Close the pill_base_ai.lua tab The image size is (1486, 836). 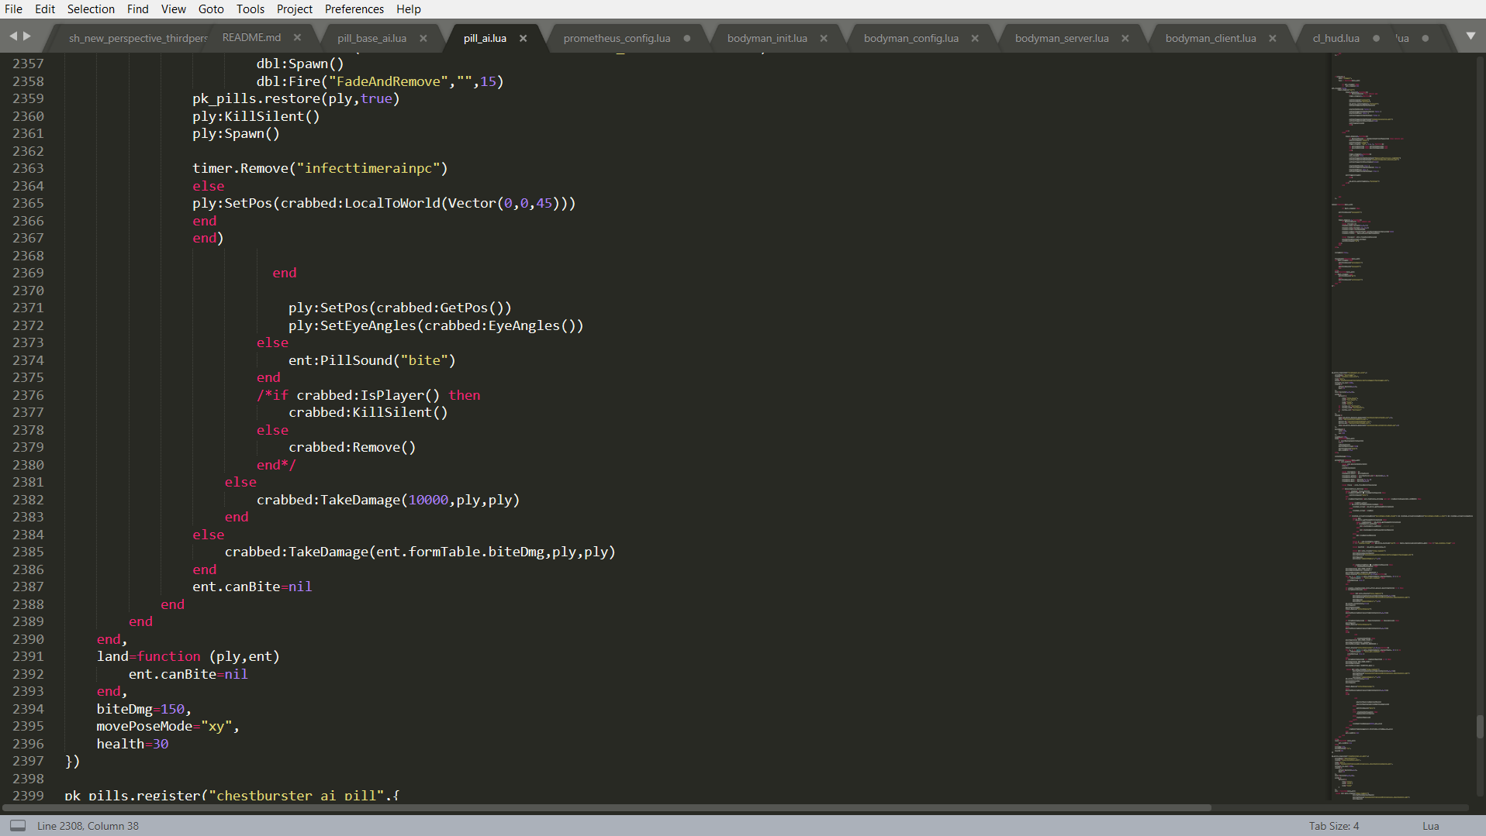(x=423, y=38)
